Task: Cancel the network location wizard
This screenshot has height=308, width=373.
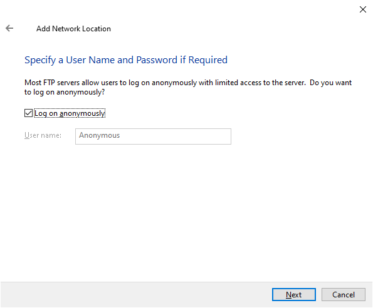Action: [x=344, y=294]
